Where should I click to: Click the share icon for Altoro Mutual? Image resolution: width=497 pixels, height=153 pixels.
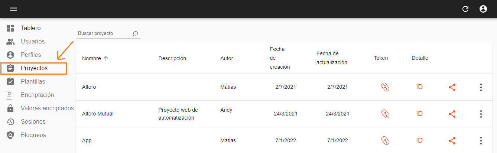(x=452, y=114)
